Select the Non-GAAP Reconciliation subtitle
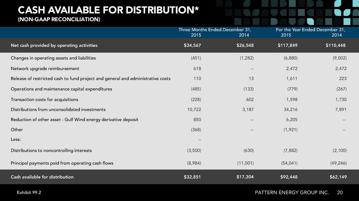The height and width of the screenshot is (201, 359). click(59, 19)
